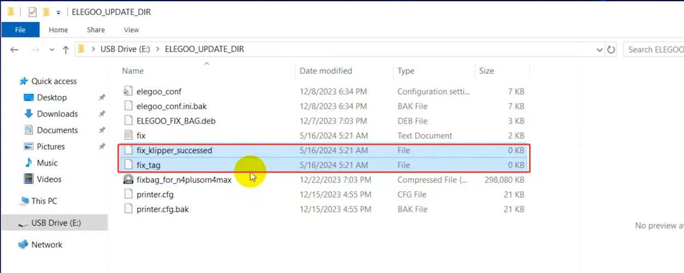Sort files by Date modified column
684x273 pixels.
[326, 71]
